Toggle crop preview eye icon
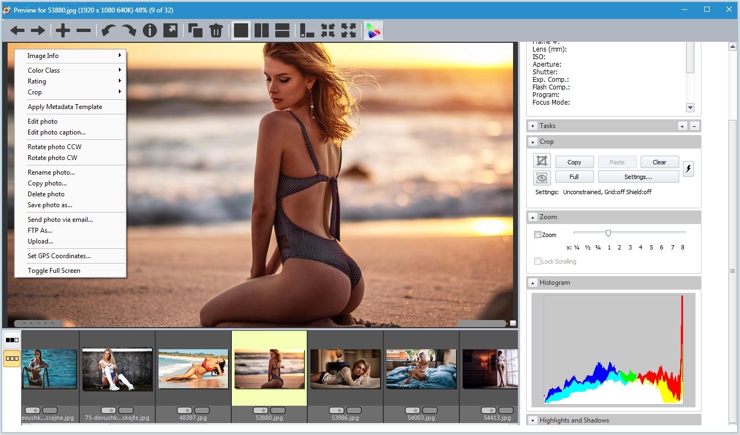Viewport: 740px width, 435px height. click(x=542, y=177)
